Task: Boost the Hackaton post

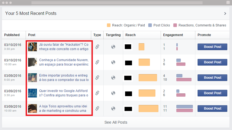Action: tap(212, 47)
